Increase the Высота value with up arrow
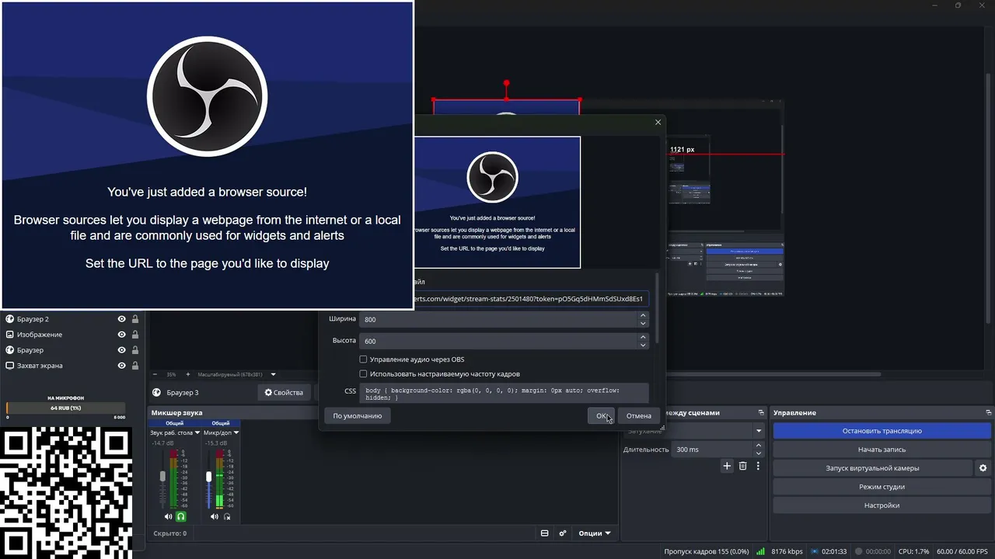Viewport: 995px width, 559px height. [643, 338]
